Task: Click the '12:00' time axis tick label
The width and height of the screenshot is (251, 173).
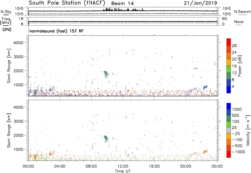Action: coord(123,166)
